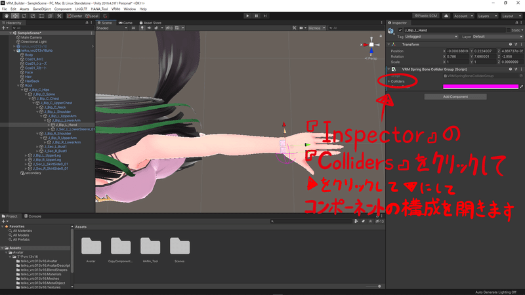
Task: Open scene component tools icon
Action: 294,28
